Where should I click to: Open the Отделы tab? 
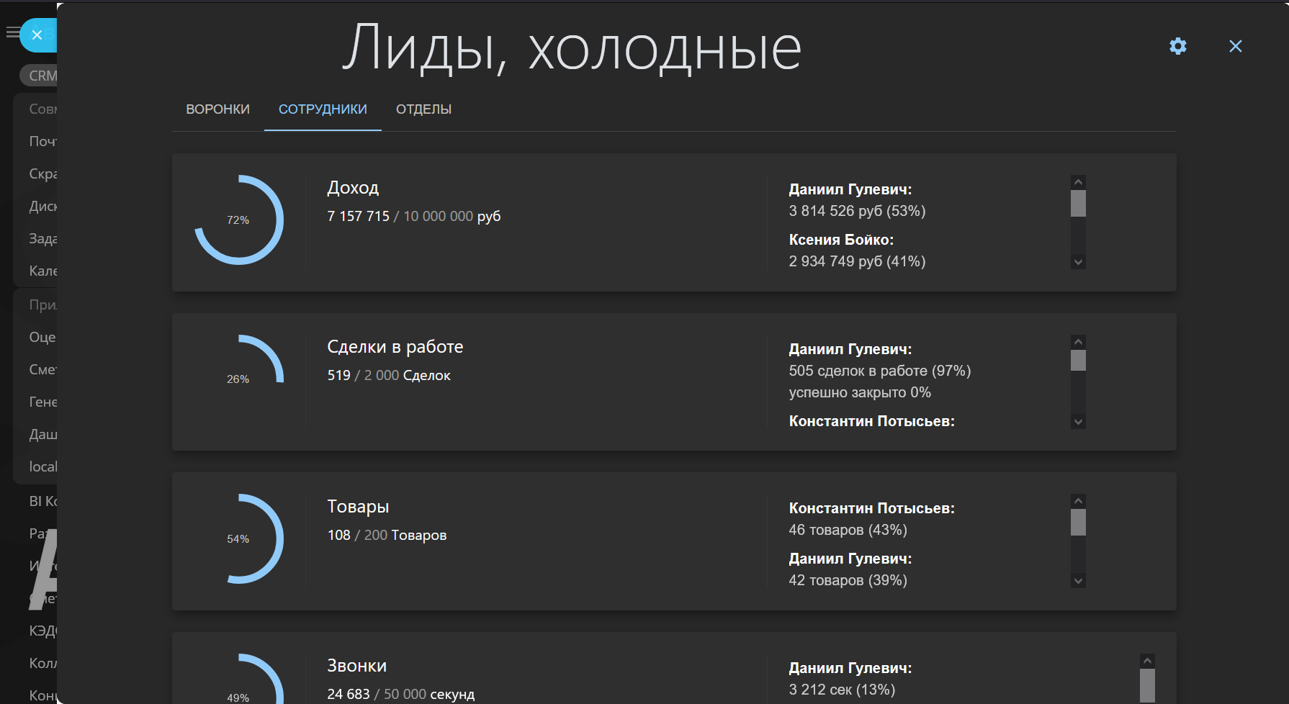point(423,109)
